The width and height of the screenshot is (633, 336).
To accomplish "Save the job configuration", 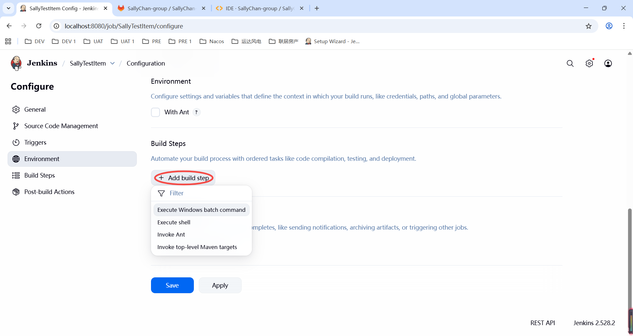I will tap(172, 285).
